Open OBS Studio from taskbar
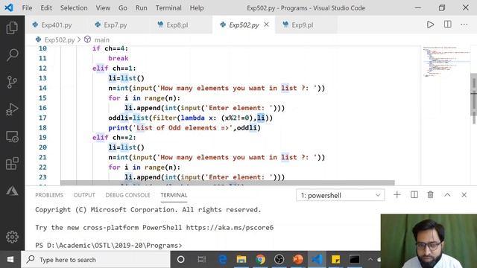Screen dimensions: 477x268 tap(279, 260)
